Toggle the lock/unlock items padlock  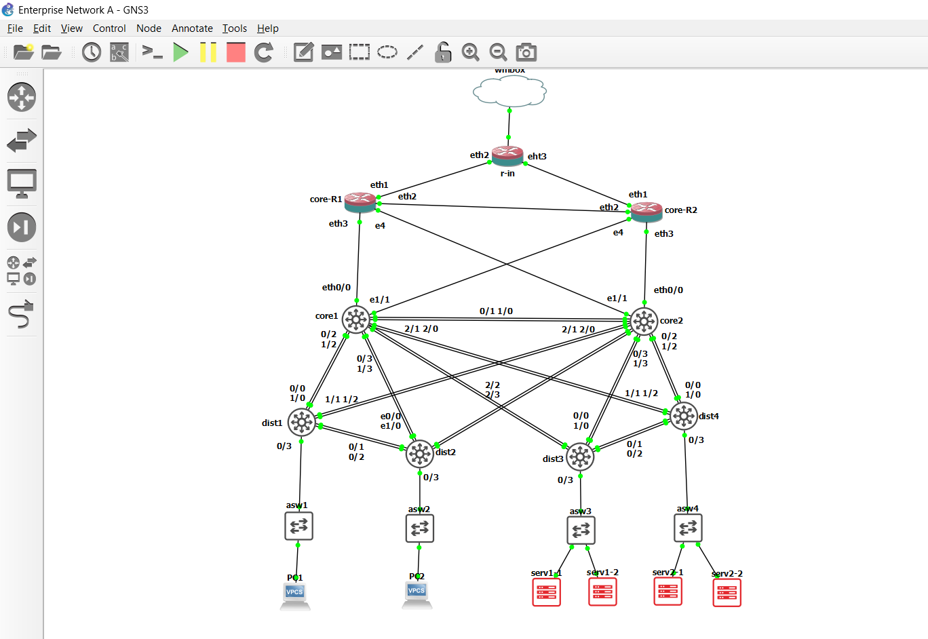click(x=443, y=52)
